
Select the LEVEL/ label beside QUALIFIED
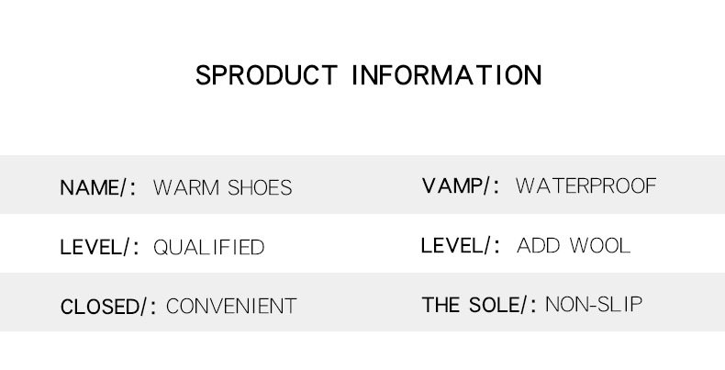(x=95, y=248)
